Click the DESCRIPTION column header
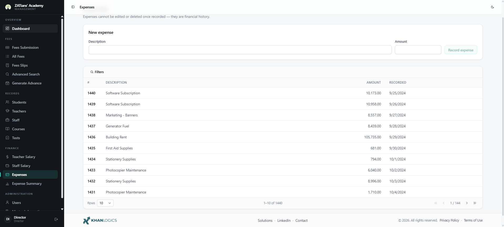 point(116,82)
